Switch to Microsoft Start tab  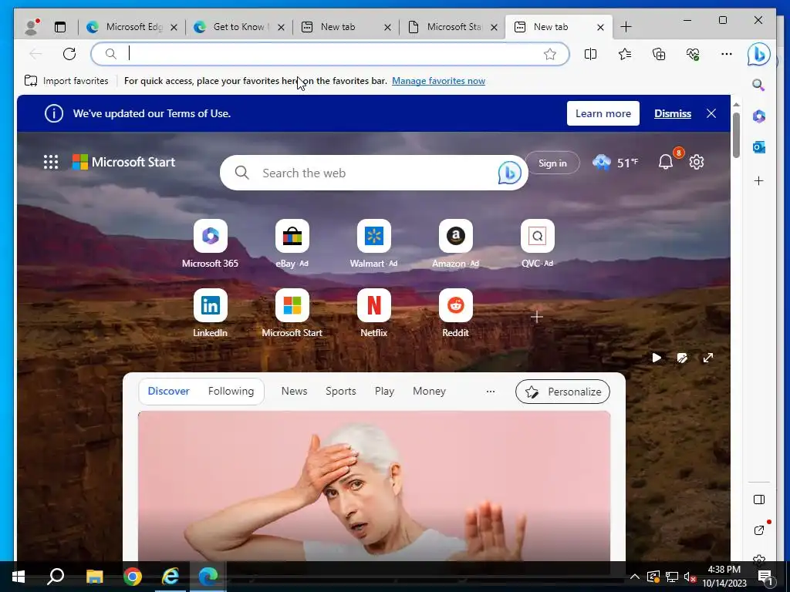point(452,27)
